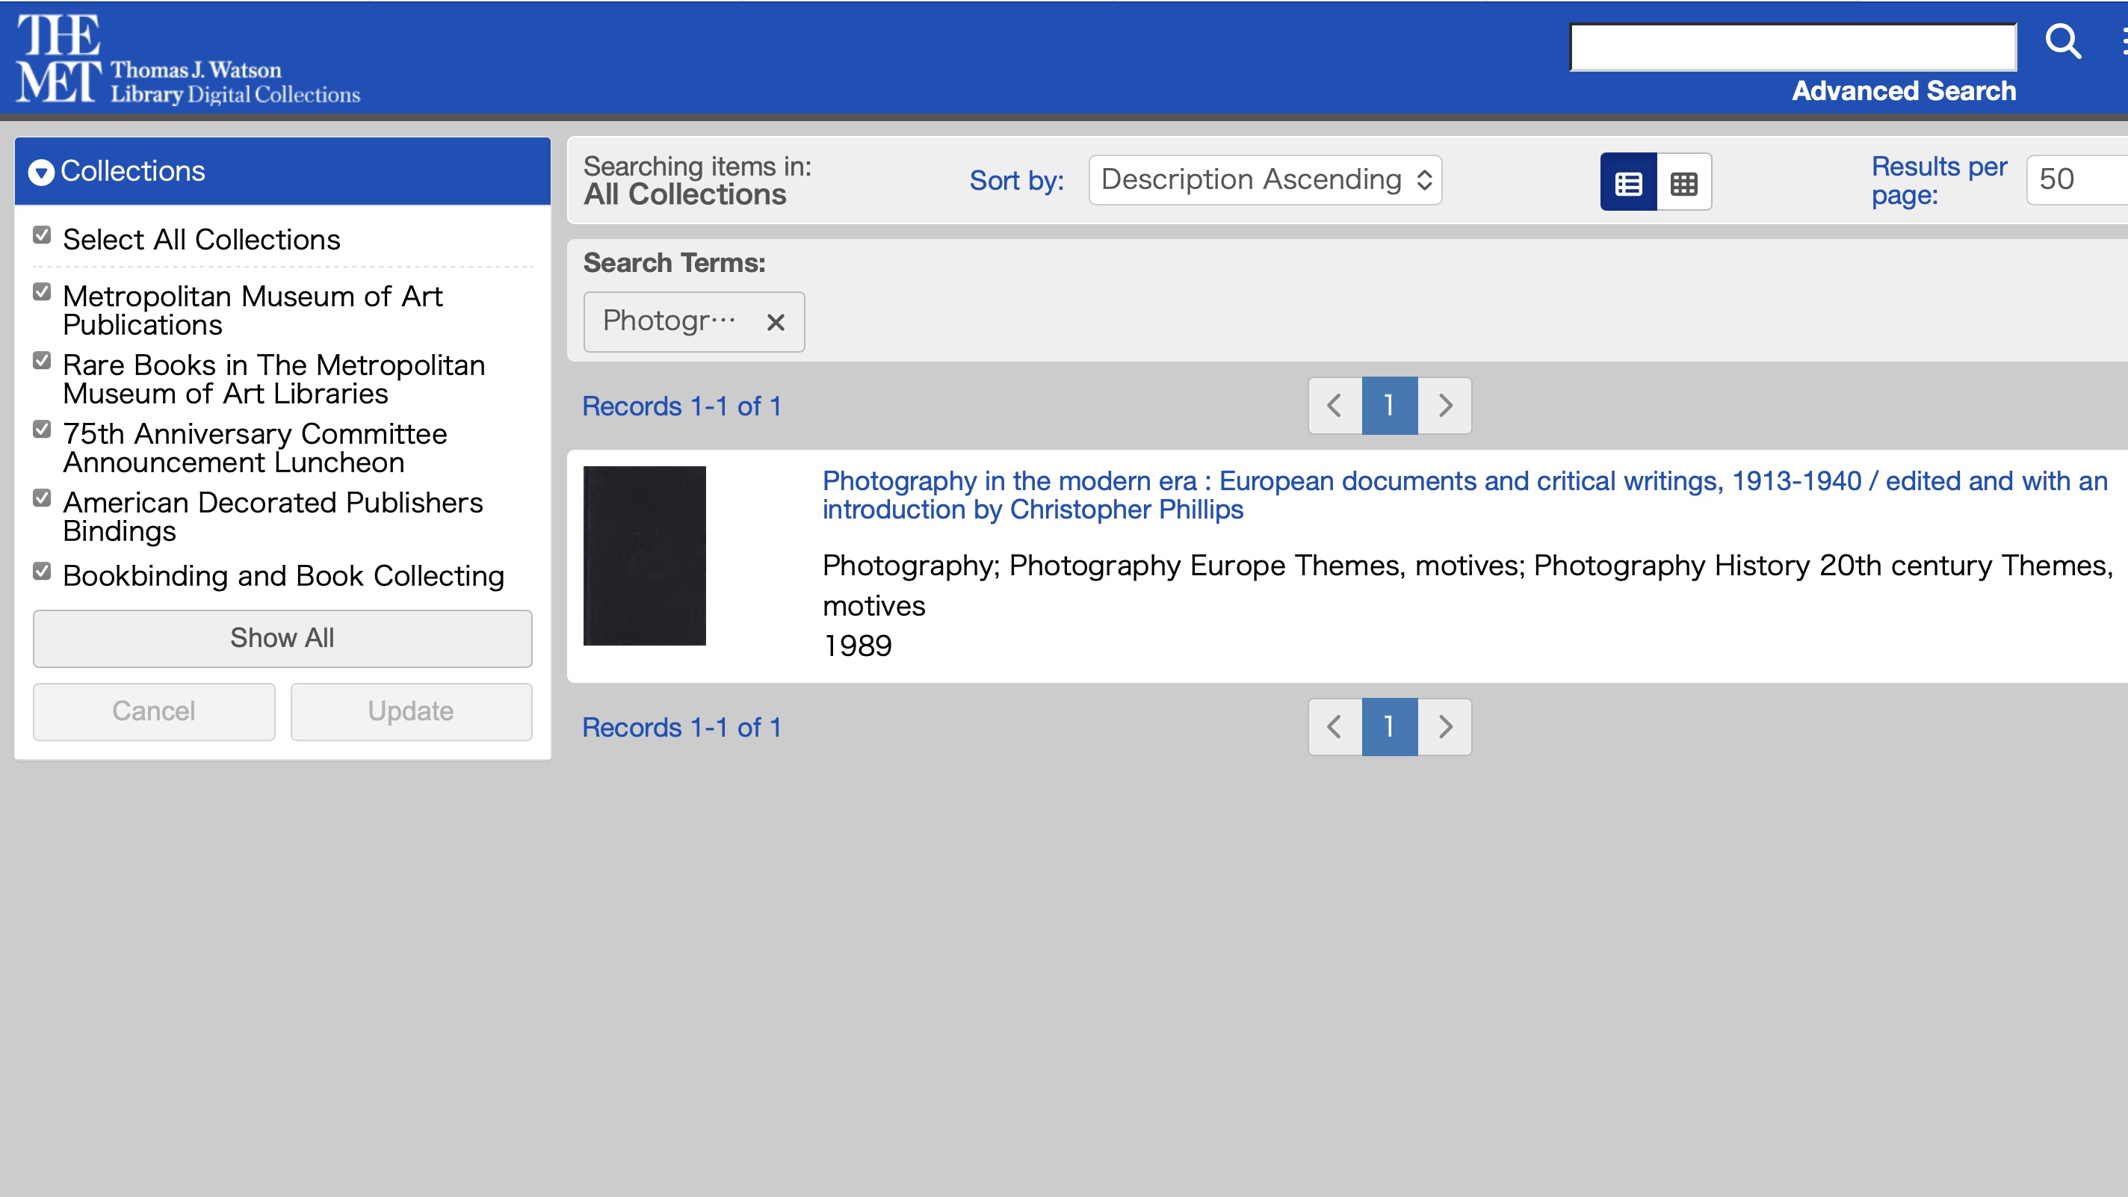Screen dimensions: 2128x1197
Task: Toggle Metropolitan Museum of Art Publications checkbox
Action: click(42, 292)
